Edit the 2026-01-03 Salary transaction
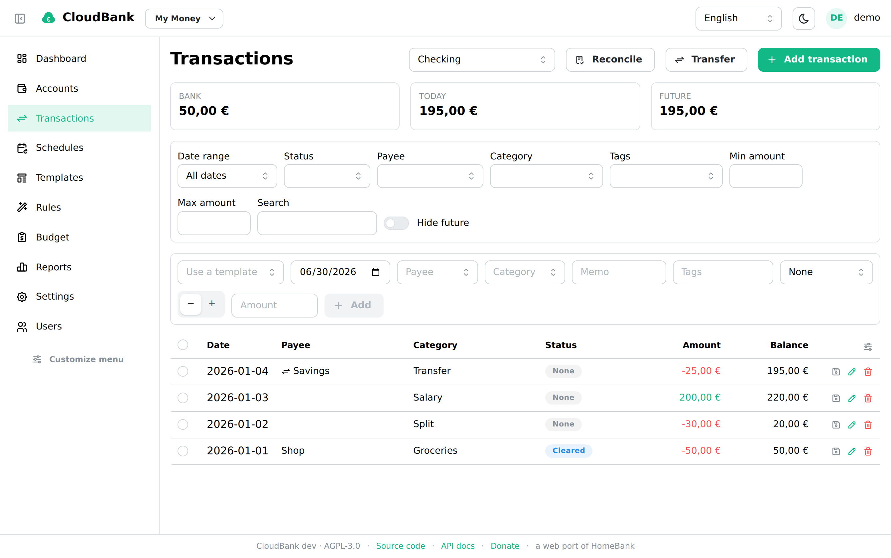Screen dimensions: 891x558 click(852, 398)
